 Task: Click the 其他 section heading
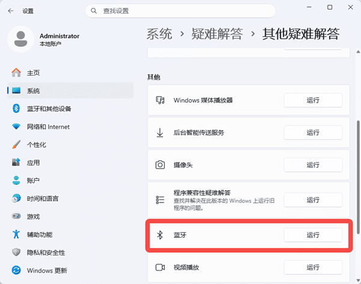[153, 77]
